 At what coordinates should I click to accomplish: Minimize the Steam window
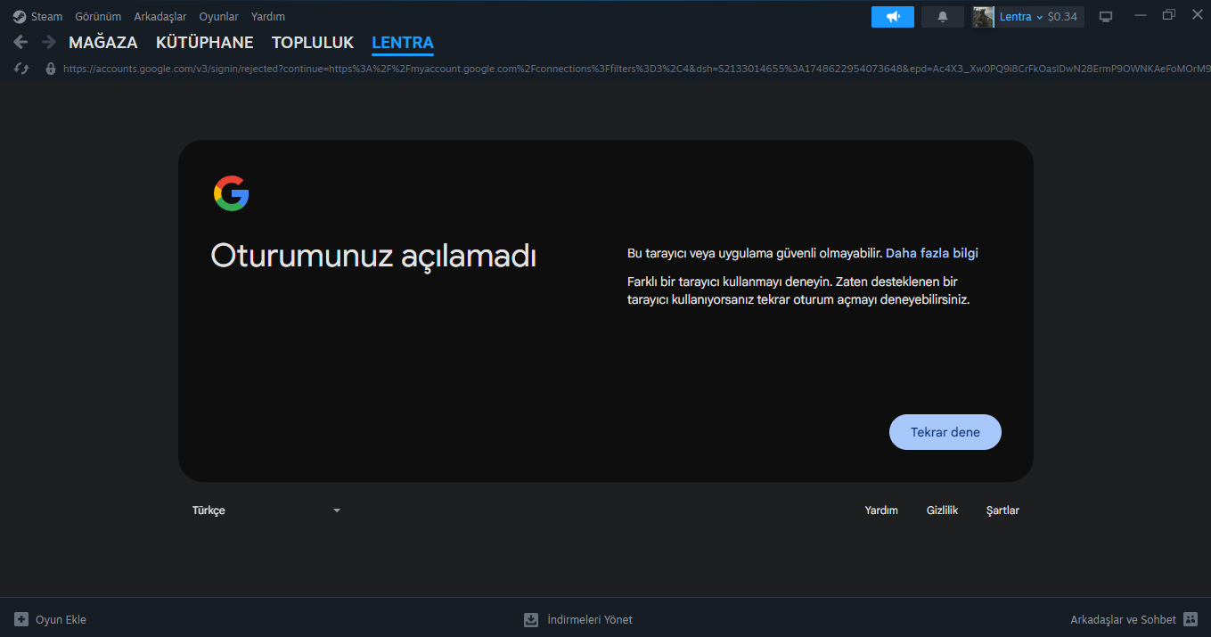[1141, 15]
